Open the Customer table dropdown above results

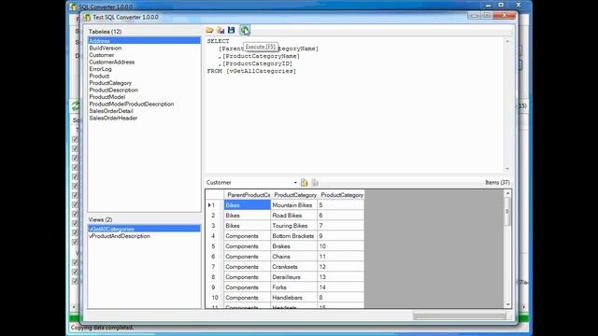pos(295,183)
